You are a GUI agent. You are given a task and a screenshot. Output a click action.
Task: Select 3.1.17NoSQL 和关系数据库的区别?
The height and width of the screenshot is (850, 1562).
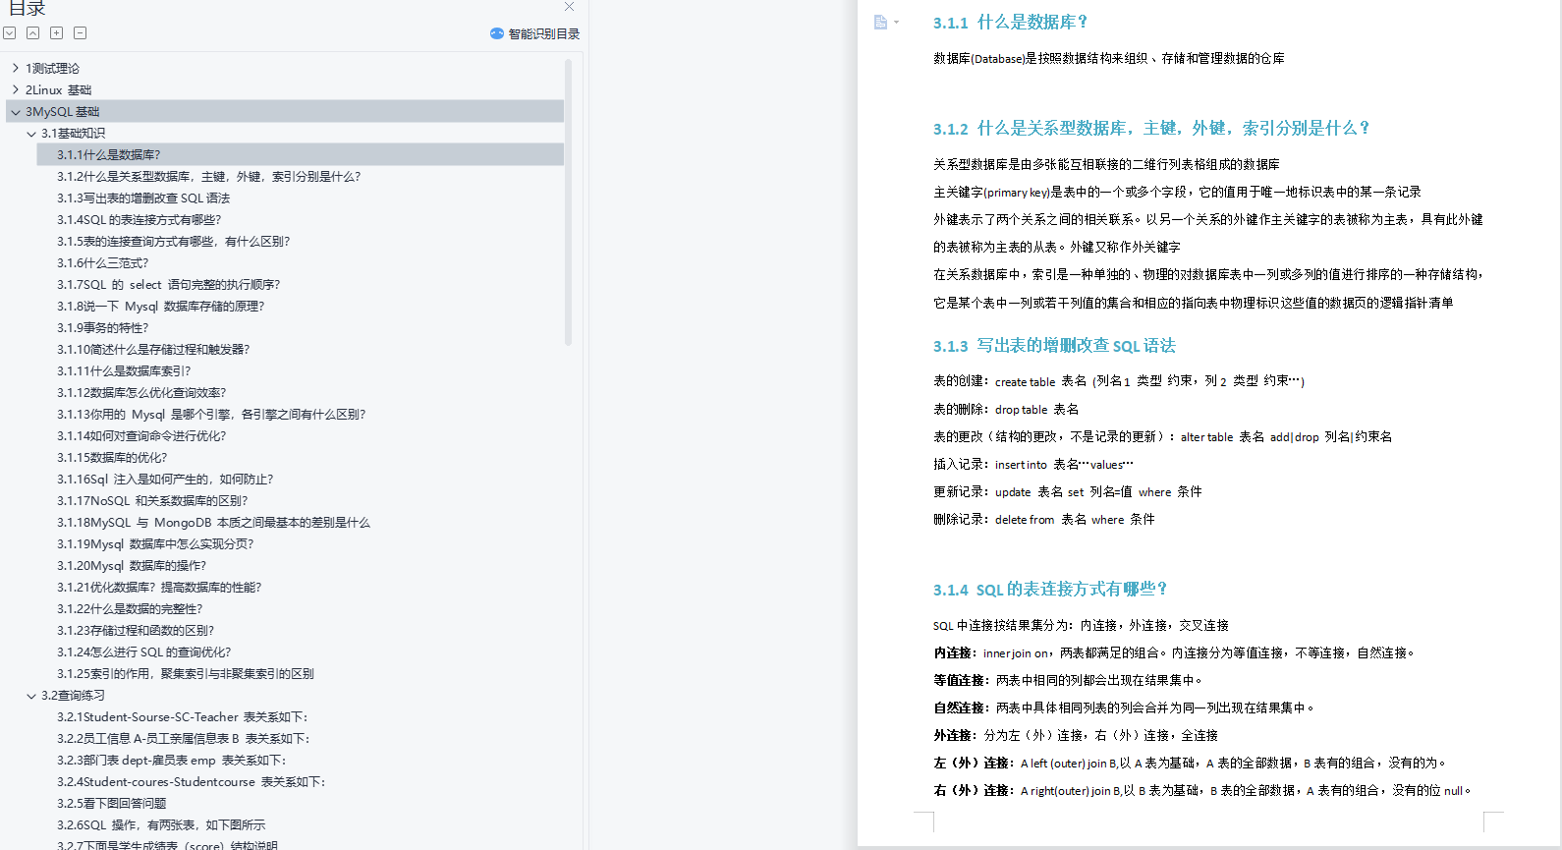click(x=152, y=501)
